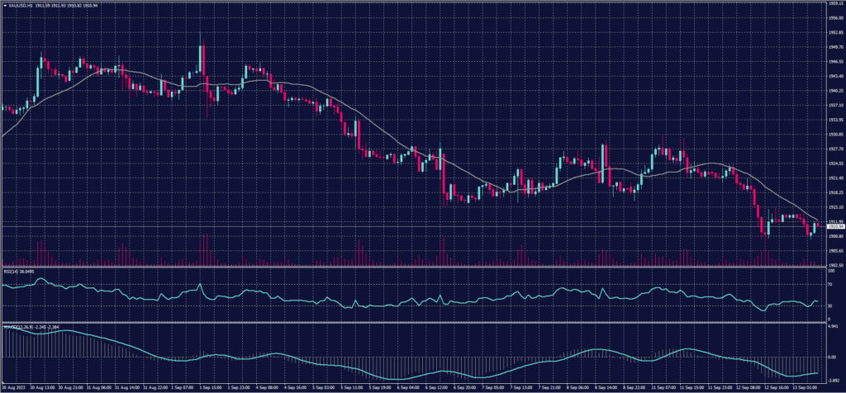This screenshot has width=846, height=393.
Task: Click the MACD 4.941 scale label
Action: 831,326
